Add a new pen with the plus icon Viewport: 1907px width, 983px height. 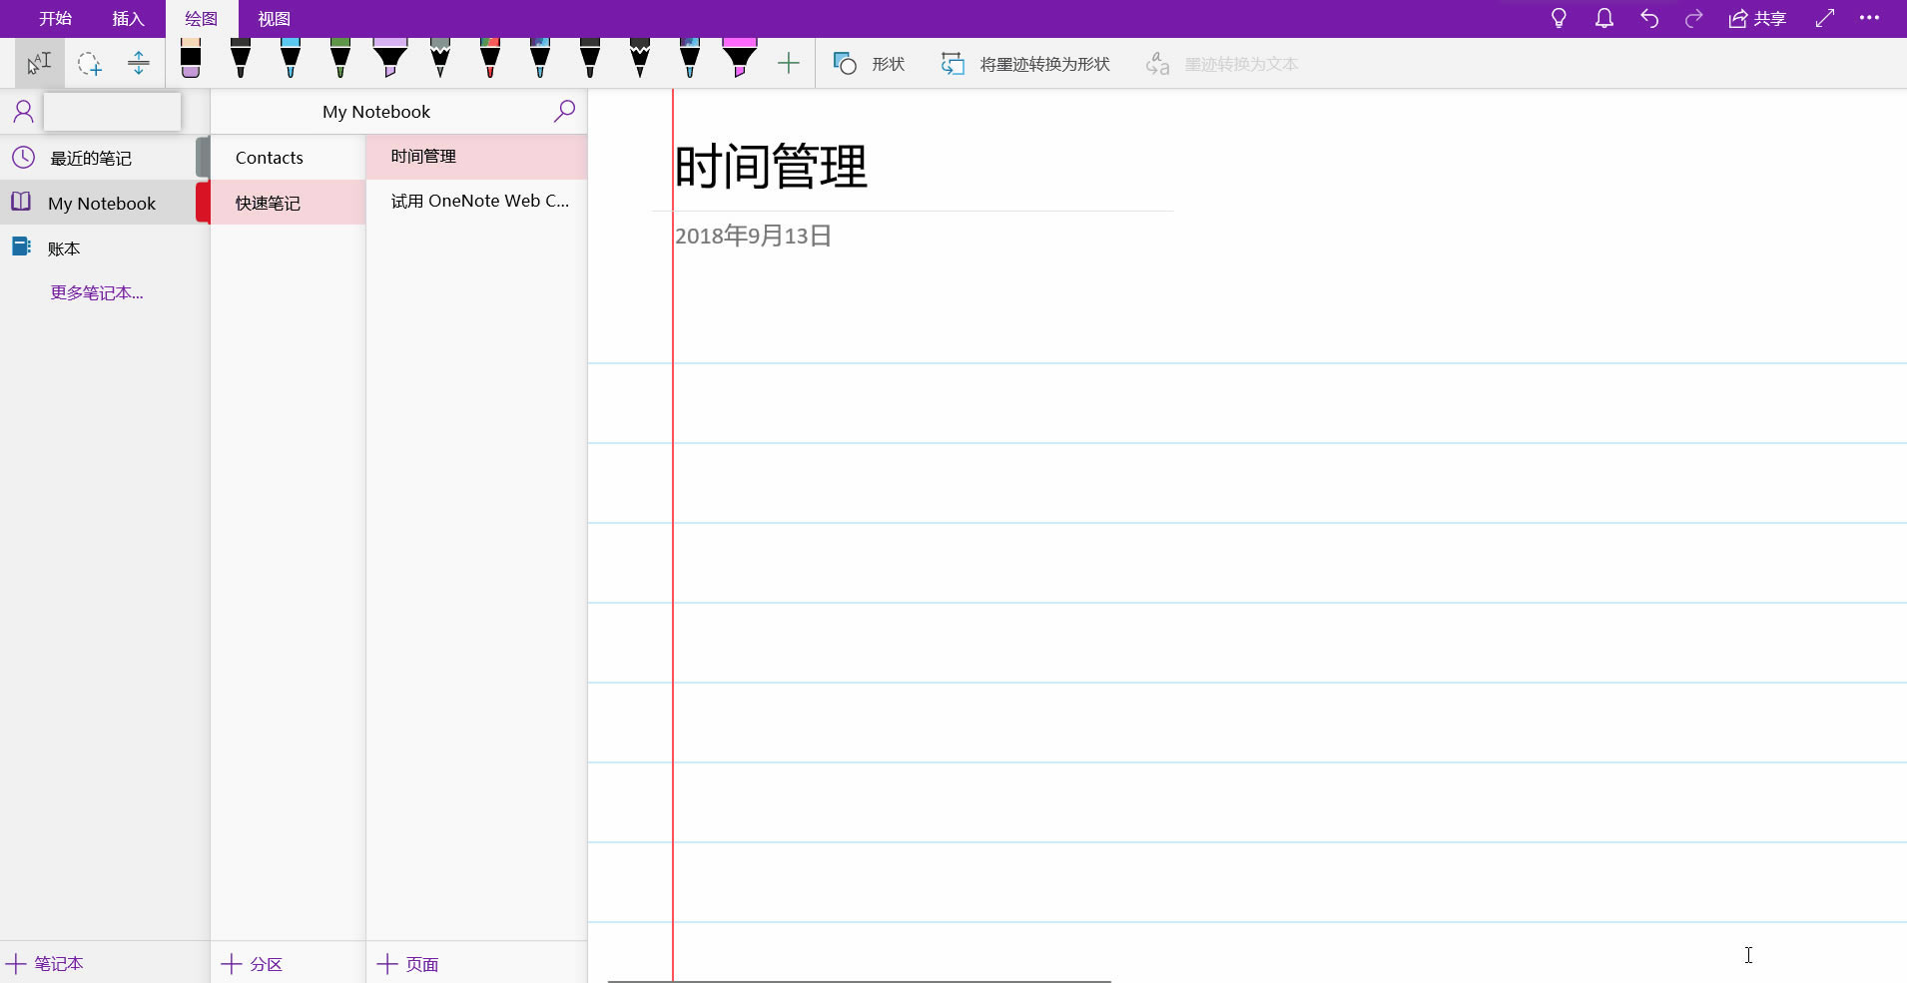(x=788, y=63)
